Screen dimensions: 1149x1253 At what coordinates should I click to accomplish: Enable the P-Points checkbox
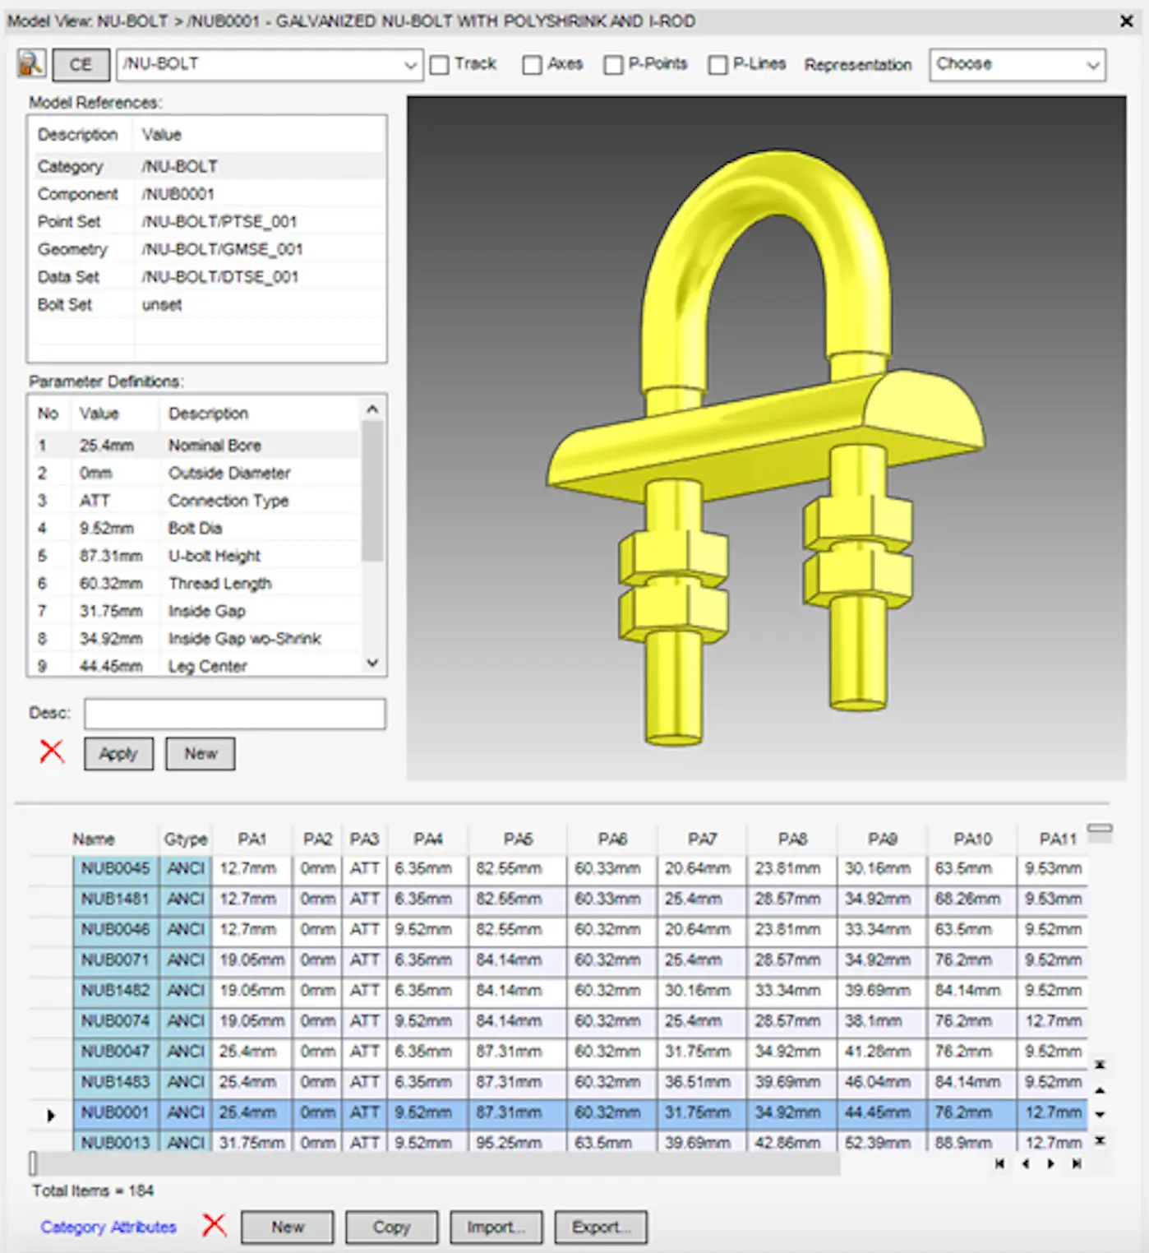[612, 64]
